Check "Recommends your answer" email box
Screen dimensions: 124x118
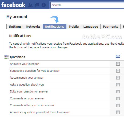[118, 78]
